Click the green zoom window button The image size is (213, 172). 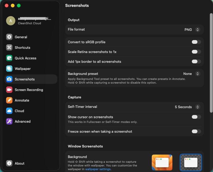(x=19, y=6)
